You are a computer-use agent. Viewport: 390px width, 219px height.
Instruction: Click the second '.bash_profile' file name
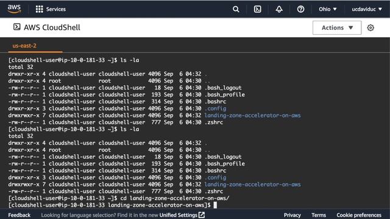coord(225,164)
